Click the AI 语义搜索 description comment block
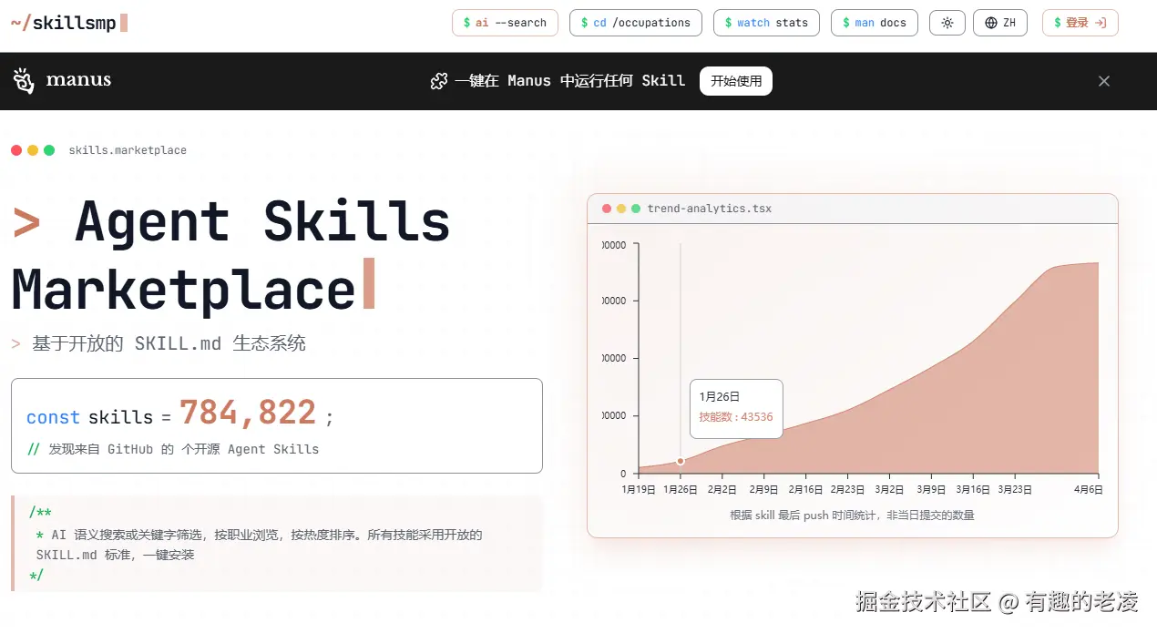1157x633 pixels. (277, 544)
